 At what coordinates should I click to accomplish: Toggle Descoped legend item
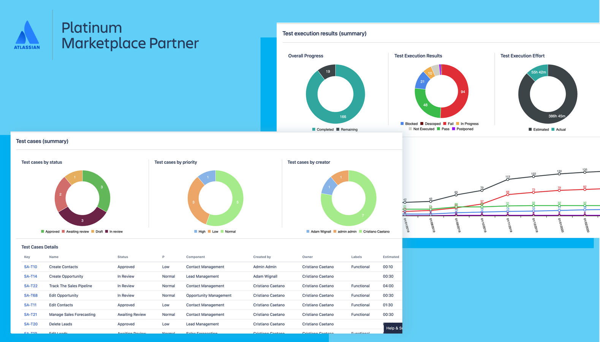click(x=431, y=123)
